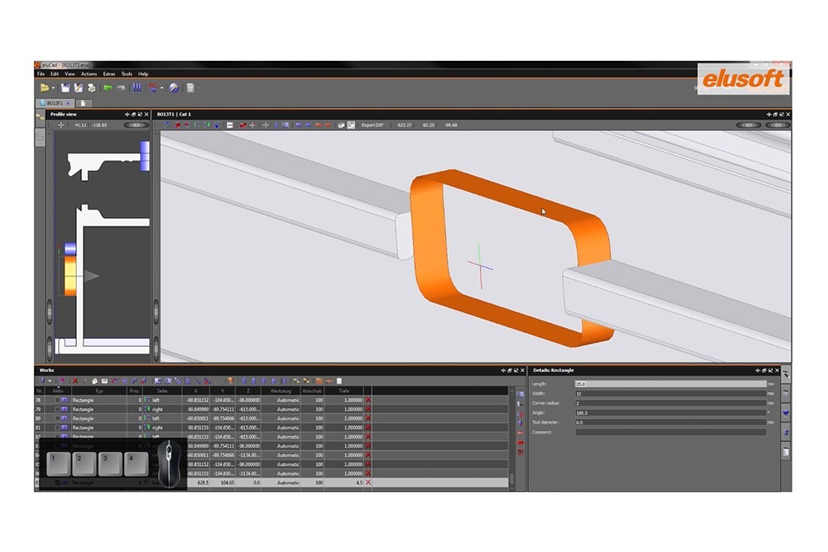Click the white cube view icon
The width and height of the screenshot is (828, 552).
(x=341, y=125)
